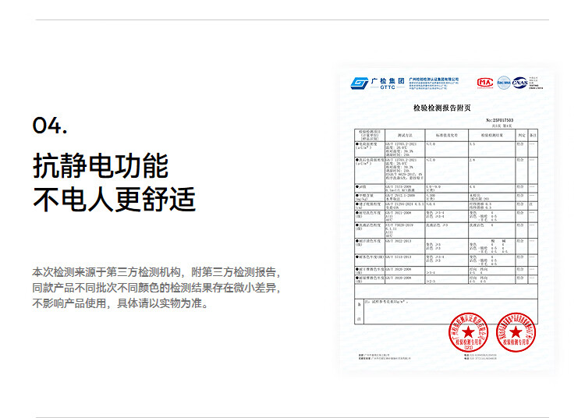585x418 pixels.
Task: Click the line starting "同款产品不同批次不同颜色"
Action: 156,288
